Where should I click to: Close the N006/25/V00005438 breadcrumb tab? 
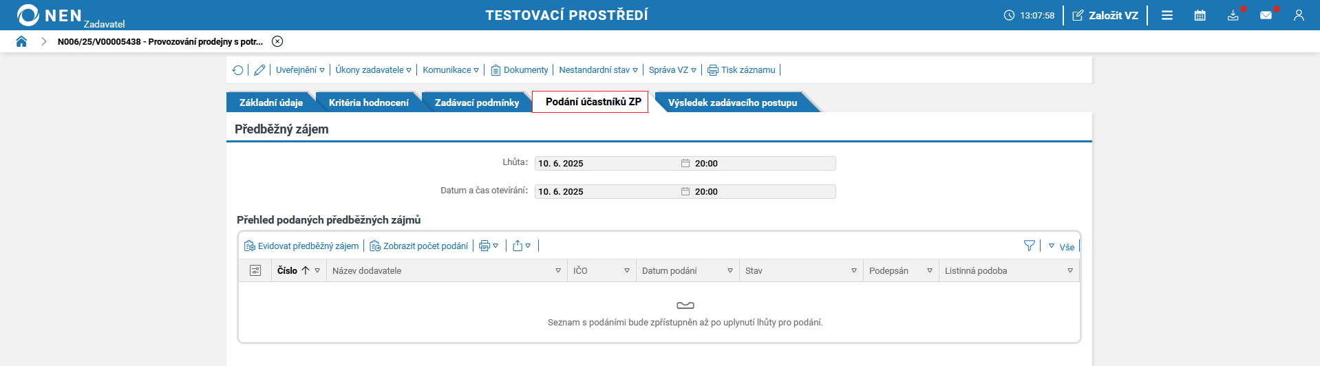click(x=277, y=41)
